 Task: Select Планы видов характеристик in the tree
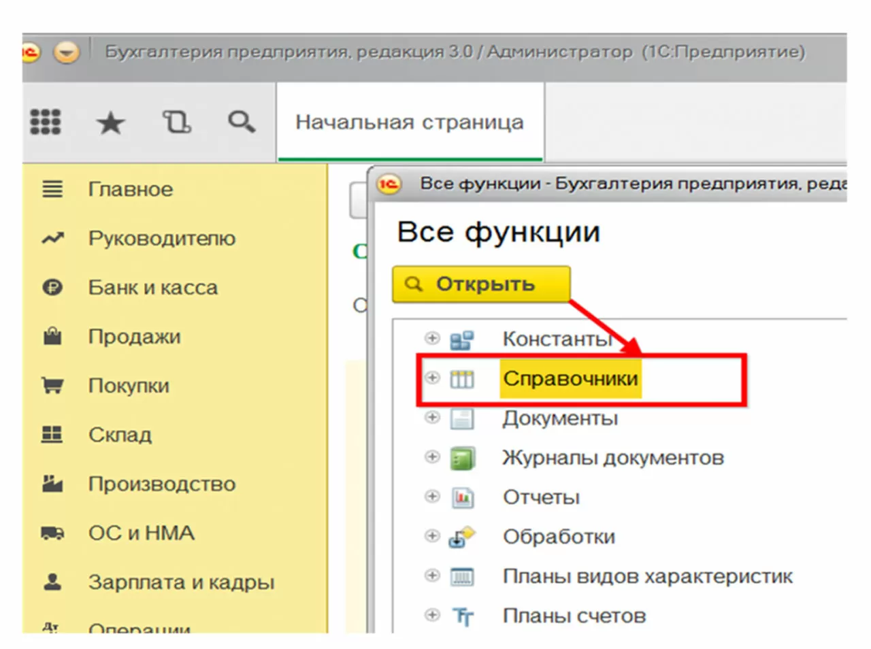click(648, 576)
